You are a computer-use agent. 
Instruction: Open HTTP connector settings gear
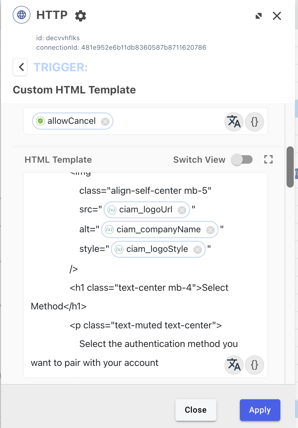(x=80, y=15)
